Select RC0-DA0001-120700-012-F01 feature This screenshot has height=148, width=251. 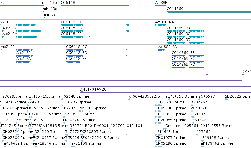pyautogui.click(x=126, y=129)
